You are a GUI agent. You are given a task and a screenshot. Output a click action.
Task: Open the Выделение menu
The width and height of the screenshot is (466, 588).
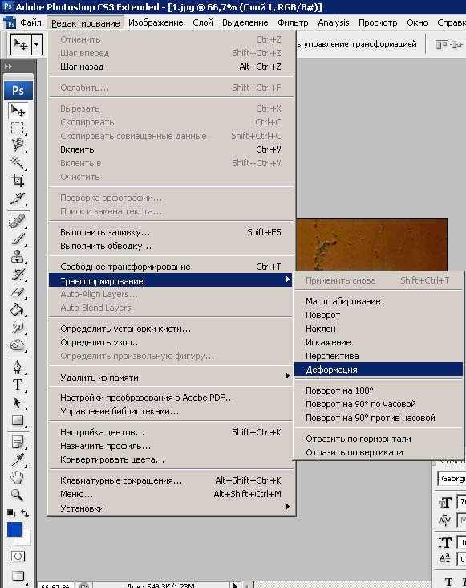pos(245,22)
